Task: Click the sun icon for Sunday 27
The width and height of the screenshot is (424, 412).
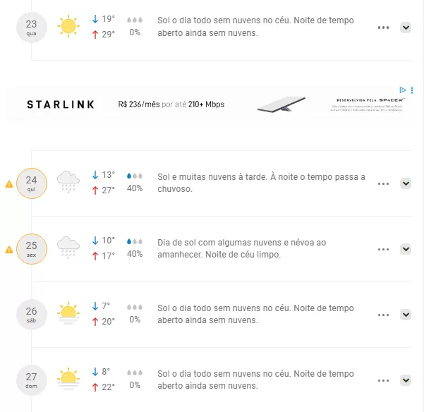Action: click(68, 379)
